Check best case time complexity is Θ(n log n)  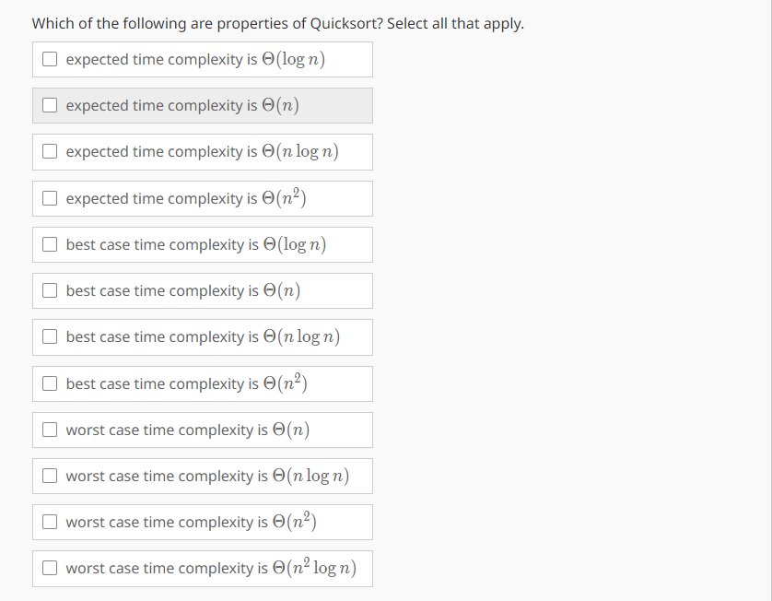pos(50,336)
